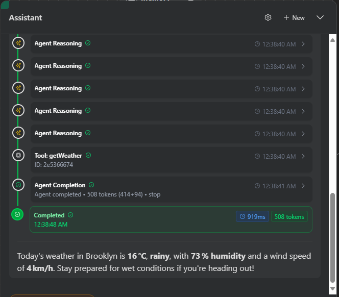Click the clock icon on getWeather row
The width and height of the screenshot is (339, 297).
point(257,156)
